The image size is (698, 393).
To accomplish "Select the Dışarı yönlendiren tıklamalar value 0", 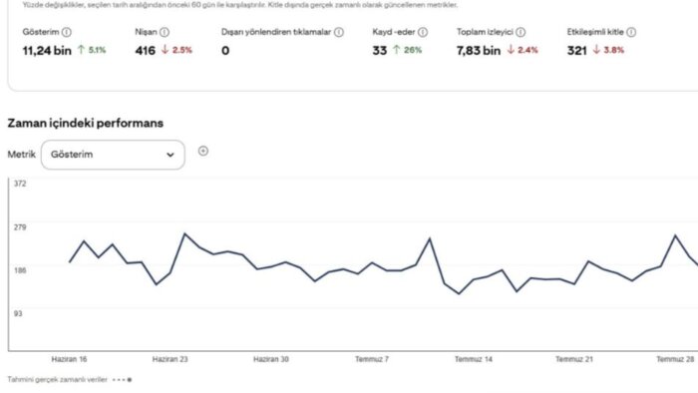I will coord(225,51).
